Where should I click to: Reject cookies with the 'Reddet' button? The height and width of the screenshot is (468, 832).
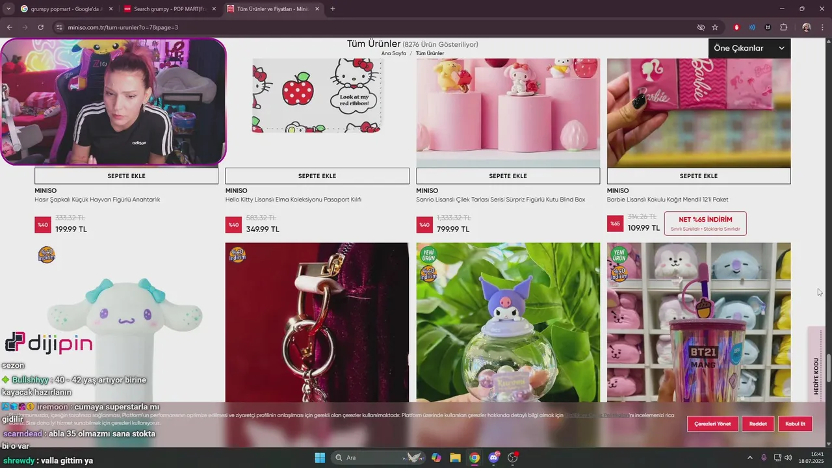tap(758, 424)
